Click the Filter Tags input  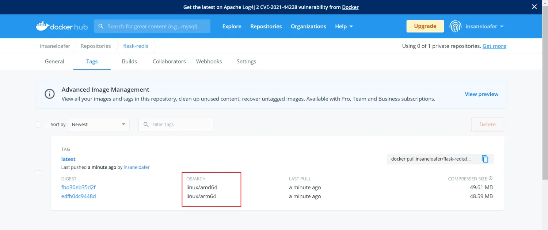coord(176,124)
